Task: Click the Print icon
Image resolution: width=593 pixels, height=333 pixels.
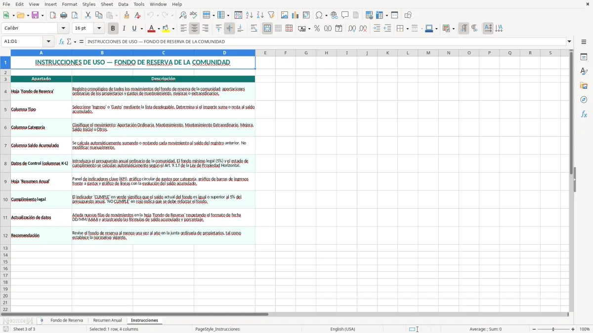Action: (64, 15)
